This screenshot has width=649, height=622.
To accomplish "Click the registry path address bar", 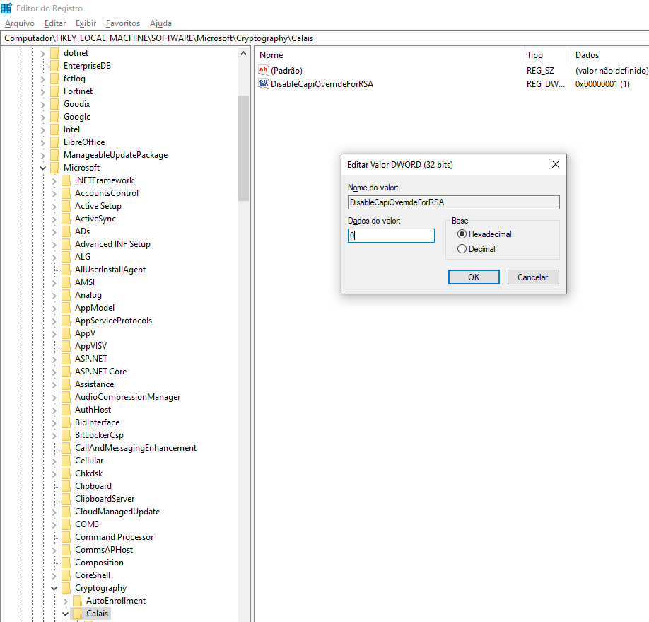I will click(x=324, y=38).
